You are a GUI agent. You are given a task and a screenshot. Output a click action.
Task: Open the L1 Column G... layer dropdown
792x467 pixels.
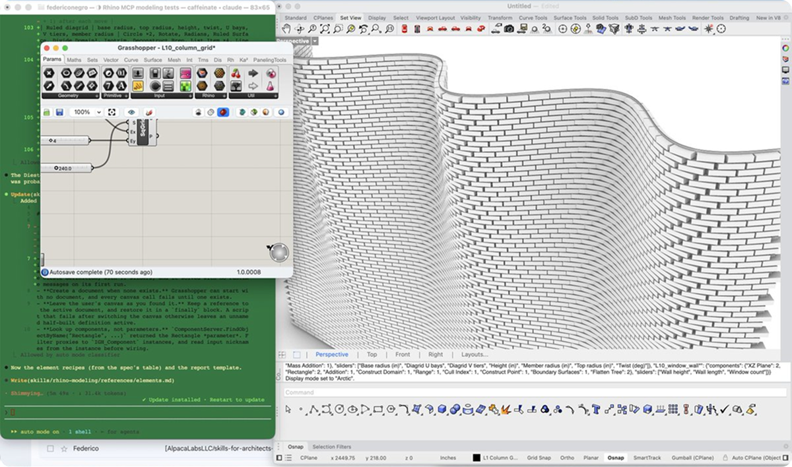point(500,458)
